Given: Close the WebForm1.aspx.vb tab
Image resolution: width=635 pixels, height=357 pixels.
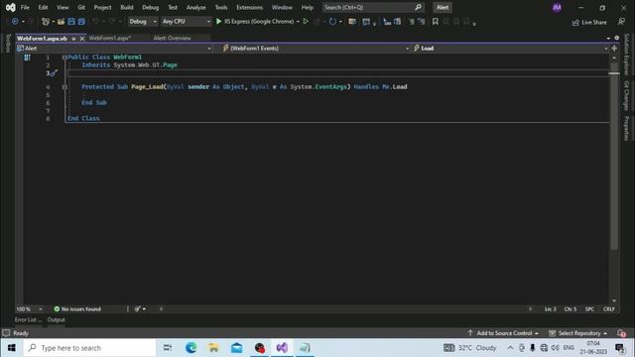Looking at the screenshot, I should (x=82, y=39).
